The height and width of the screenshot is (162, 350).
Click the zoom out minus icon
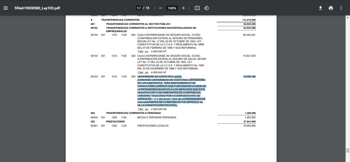pos(161,8)
